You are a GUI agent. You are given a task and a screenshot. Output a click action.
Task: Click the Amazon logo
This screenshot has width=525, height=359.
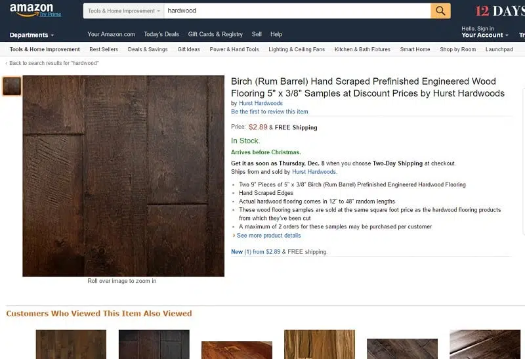pyautogui.click(x=31, y=8)
